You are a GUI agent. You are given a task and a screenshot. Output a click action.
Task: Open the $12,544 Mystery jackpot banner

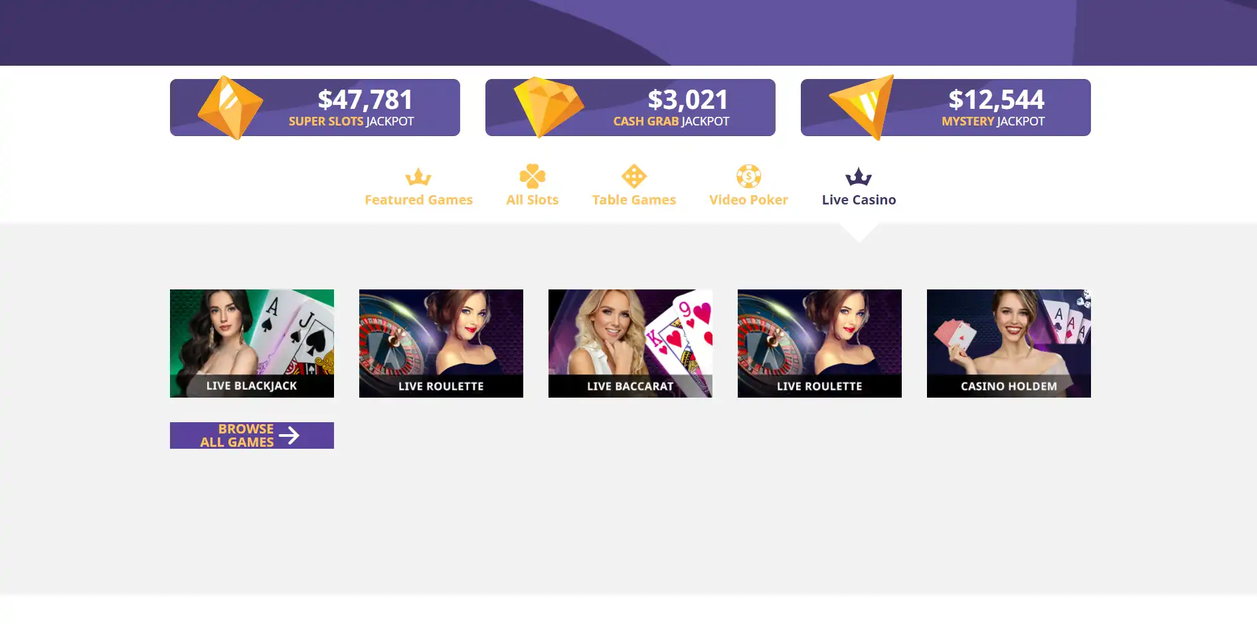[946, 108]
